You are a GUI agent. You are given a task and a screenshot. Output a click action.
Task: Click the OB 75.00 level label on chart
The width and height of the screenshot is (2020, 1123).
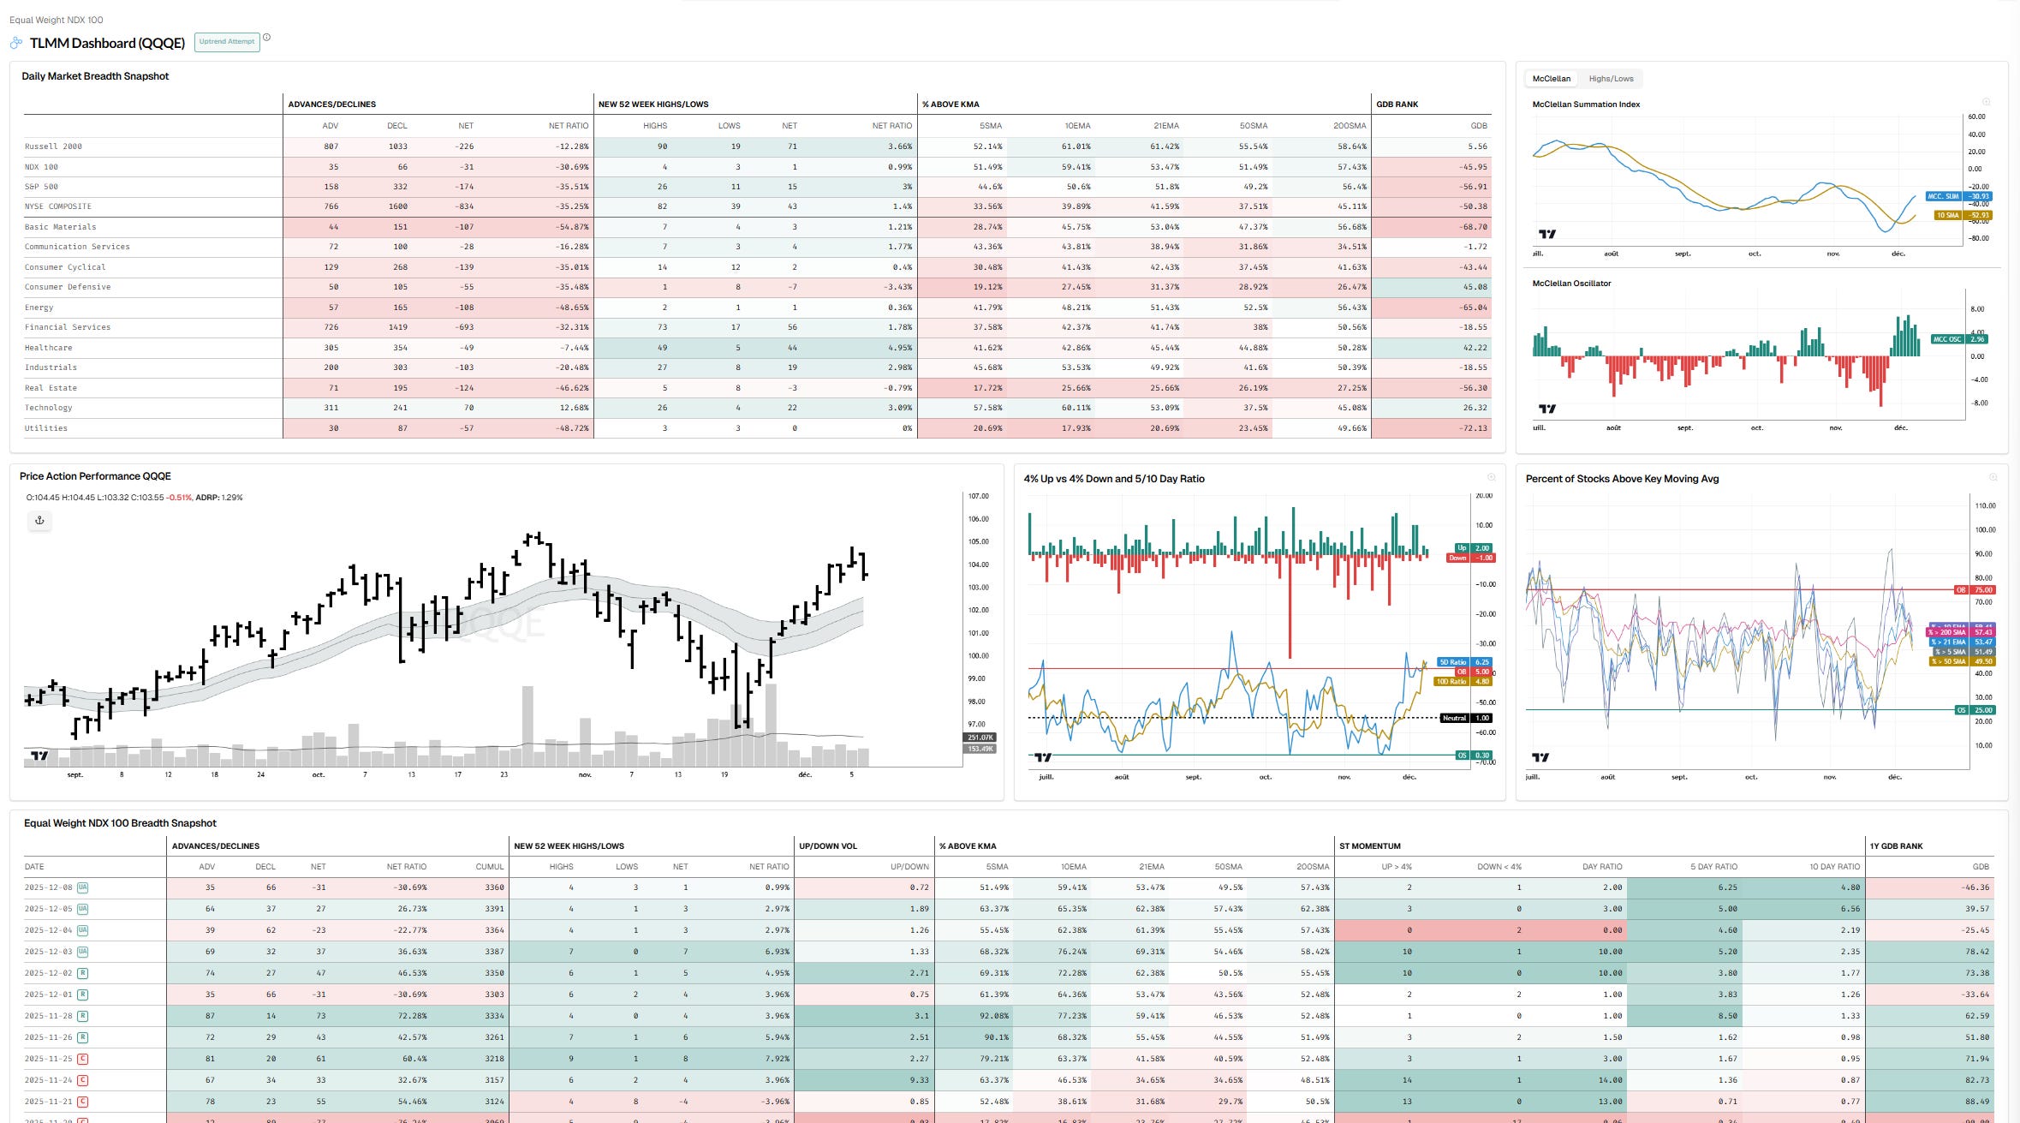click(x=1975, y=590)
